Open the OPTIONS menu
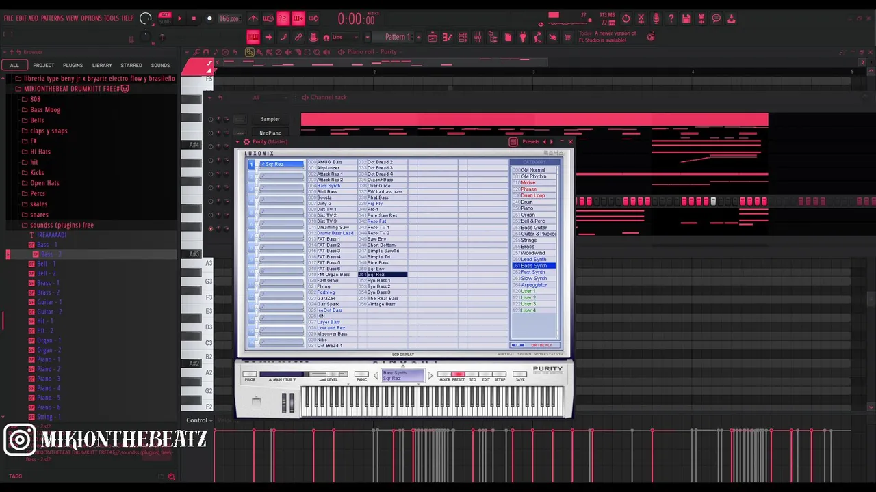Image resolution: width=876 pixels, height=492 pixels. (91, 18)
